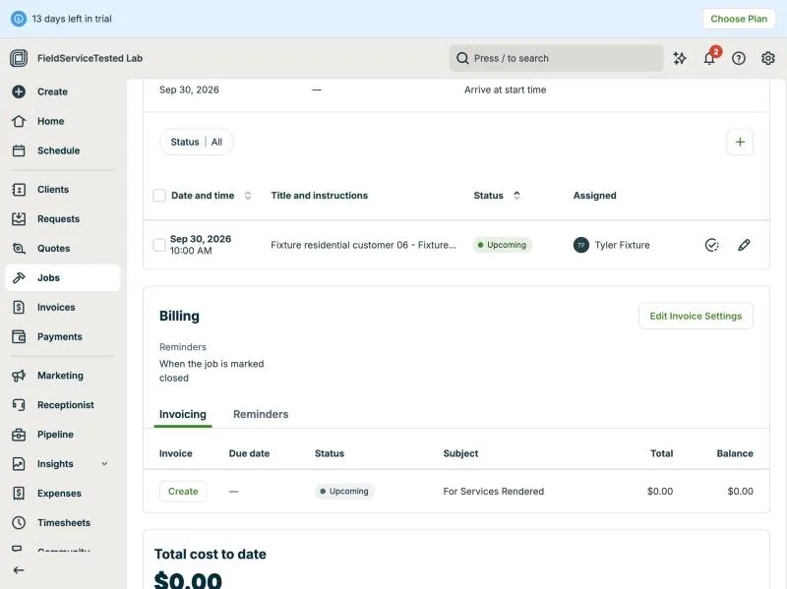Open Create in the sidebar
787x589 pixels.
[63, 91]
